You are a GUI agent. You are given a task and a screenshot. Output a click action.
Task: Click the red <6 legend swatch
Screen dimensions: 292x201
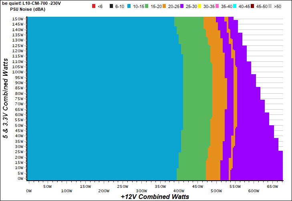(x=94, y=6)
